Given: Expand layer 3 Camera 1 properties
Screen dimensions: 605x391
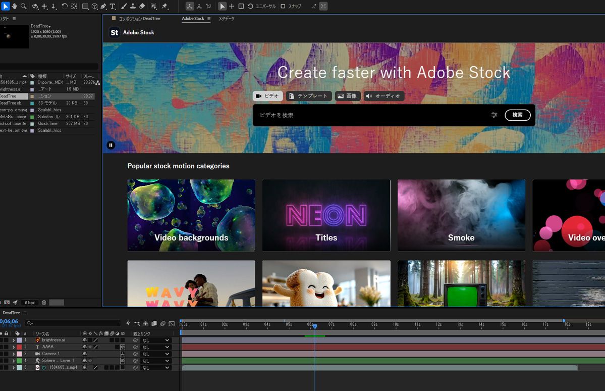Looking at the screenshot, I should [x=14, y=354].
